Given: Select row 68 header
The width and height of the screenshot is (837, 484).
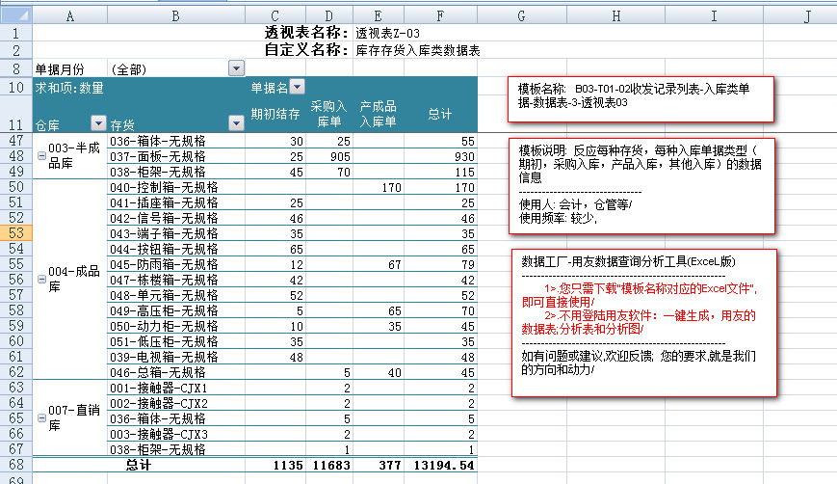Looking at the screenshot, I should click(15, 465).
